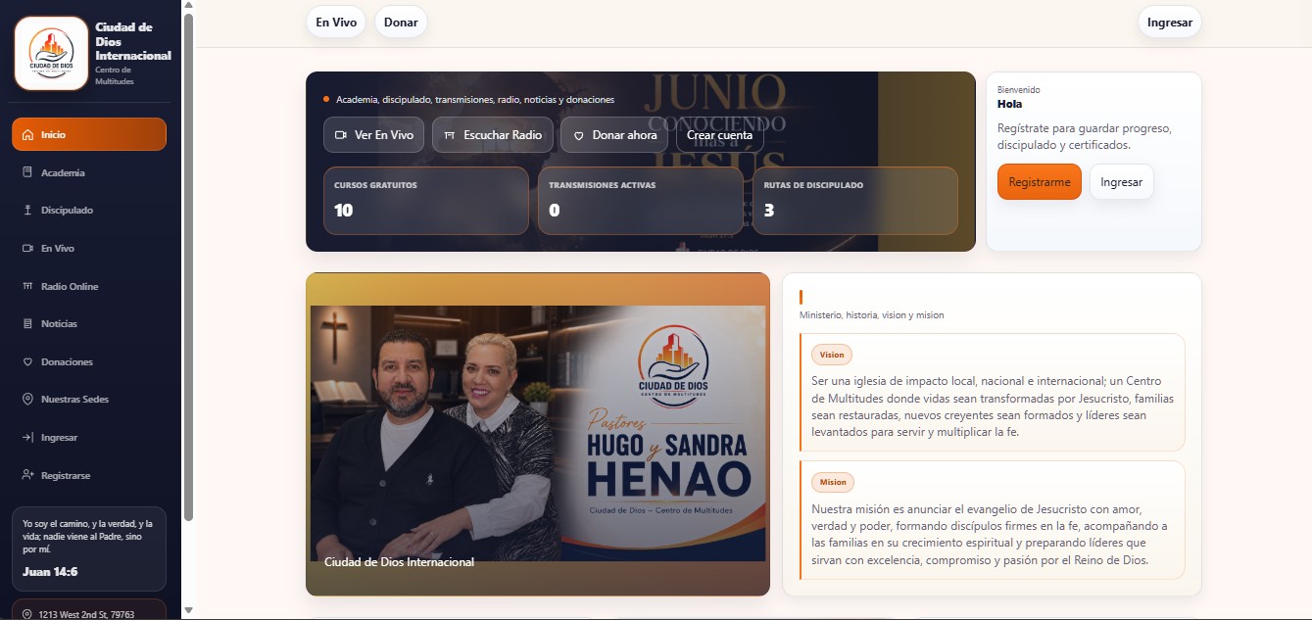This screenshot has width=1312, height=620.
Task: Open Academia in the sidebar
Action: [x=89, y=172]
